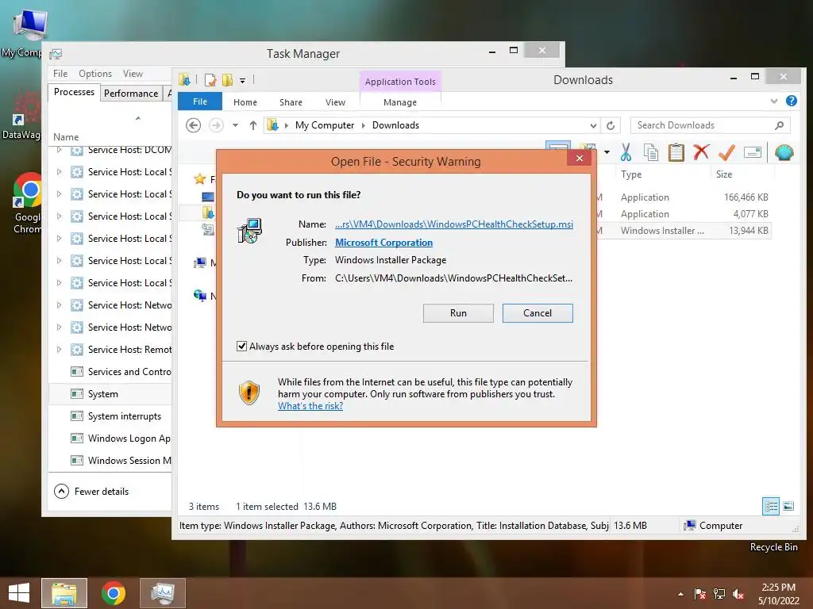
Task: Select the 166,466 KB Application file row
Action: pos(684,197)
